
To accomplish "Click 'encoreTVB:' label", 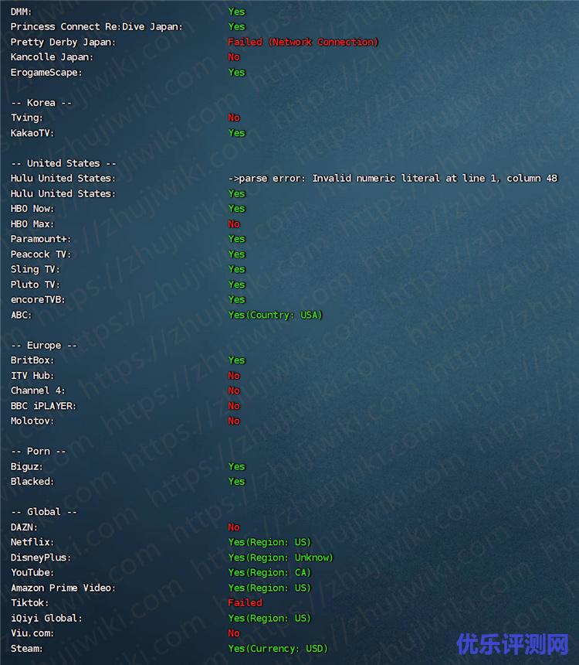I will pyautogui.click(x=38, y=300).
